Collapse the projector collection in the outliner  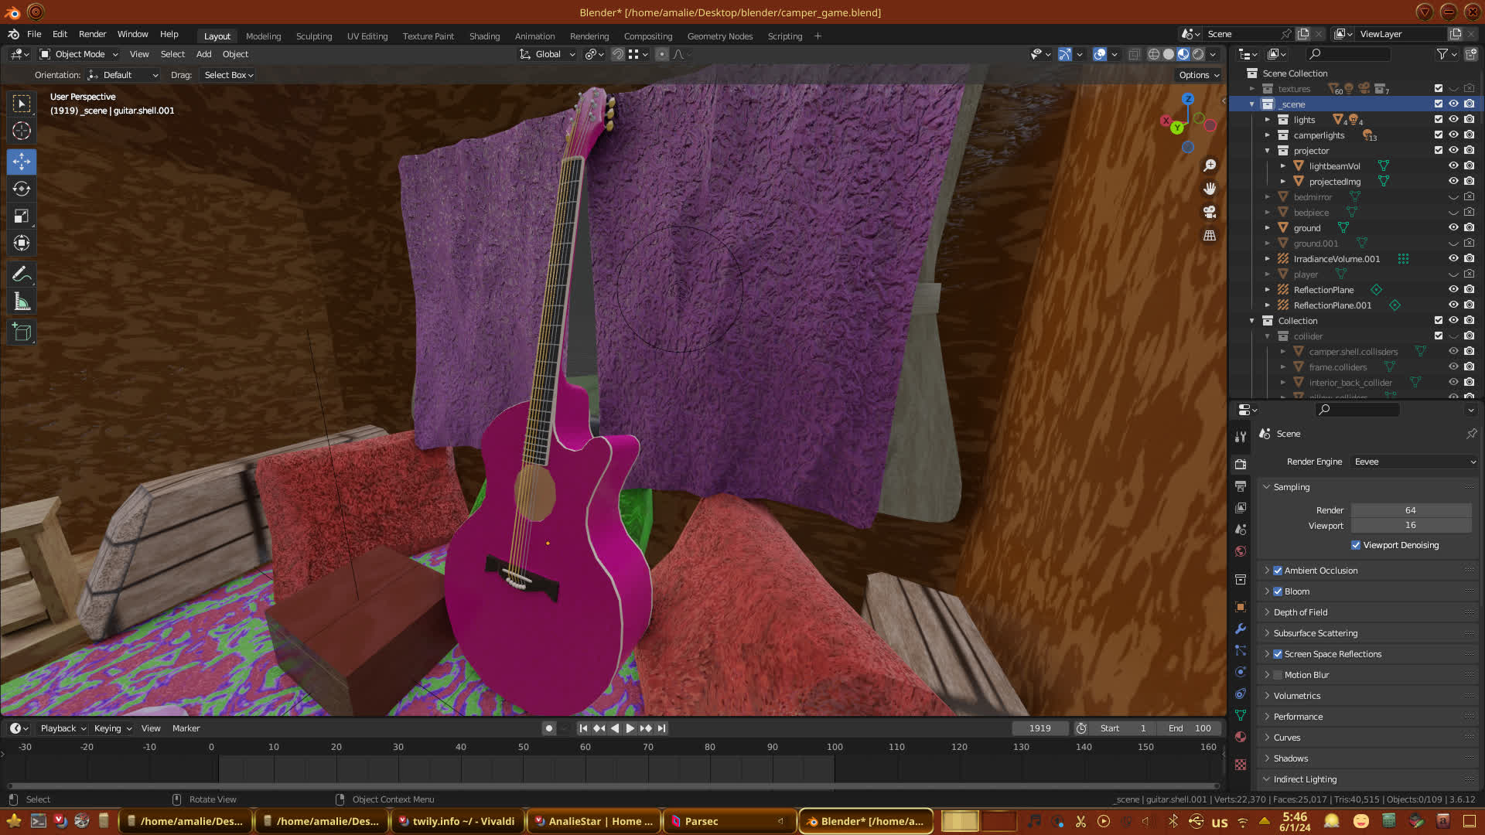[x=1268, y=151]
